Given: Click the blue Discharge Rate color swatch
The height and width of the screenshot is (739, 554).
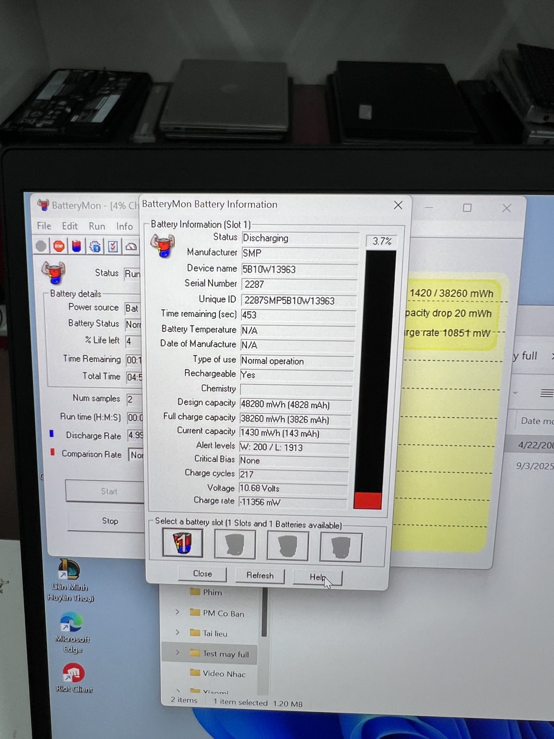Looking at the screenshot, I should pyautogui.click(x=52, y=434).
